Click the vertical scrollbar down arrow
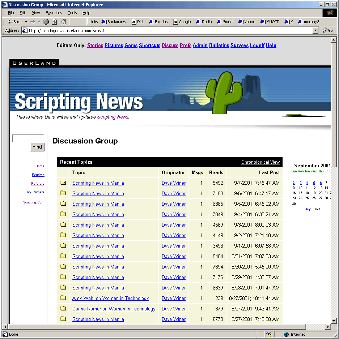The width and height of the screenshot is (339, 339). (x=334, y=321)
